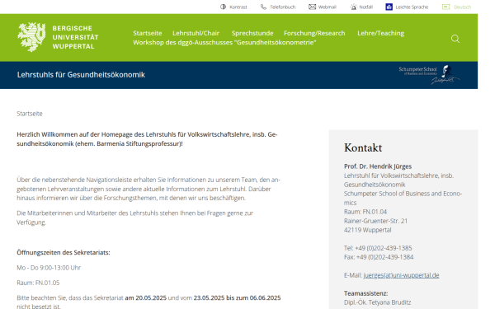Click the bold text 23.05.2025 bis zum 06.06.2025
495x309 pixels.
(x=237, y=298)
